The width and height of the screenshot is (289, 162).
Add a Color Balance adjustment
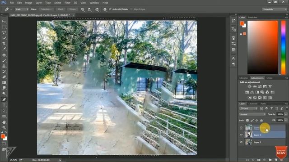pyautogui.click(x=252, y=92)
